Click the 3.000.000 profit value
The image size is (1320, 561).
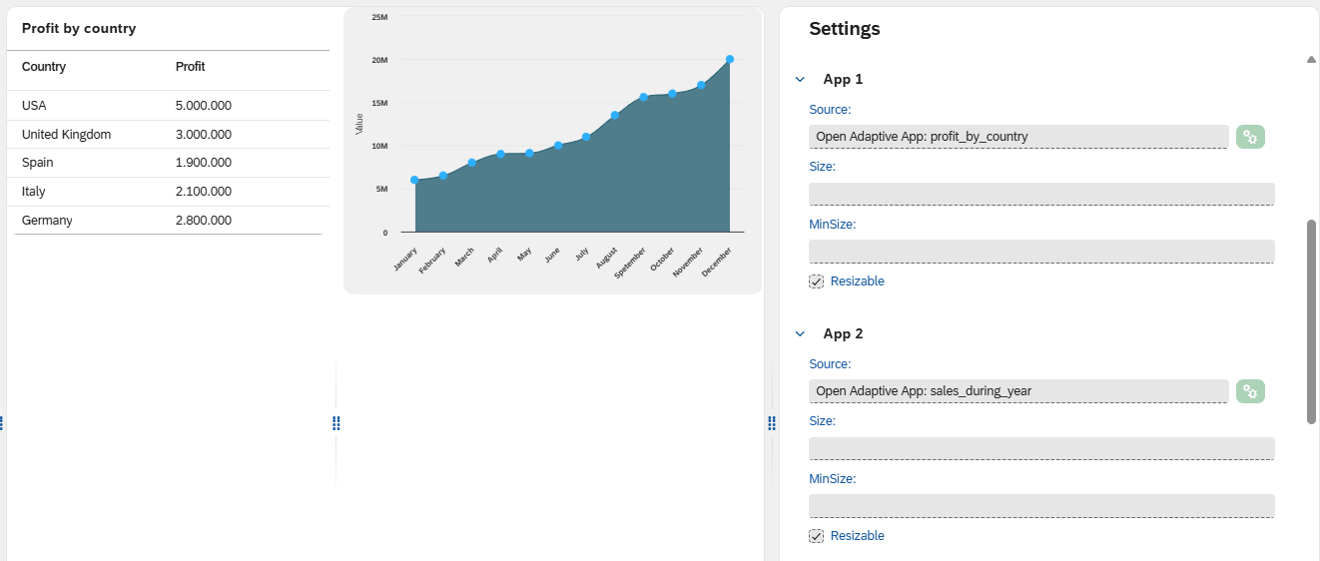tap(204, 134)
